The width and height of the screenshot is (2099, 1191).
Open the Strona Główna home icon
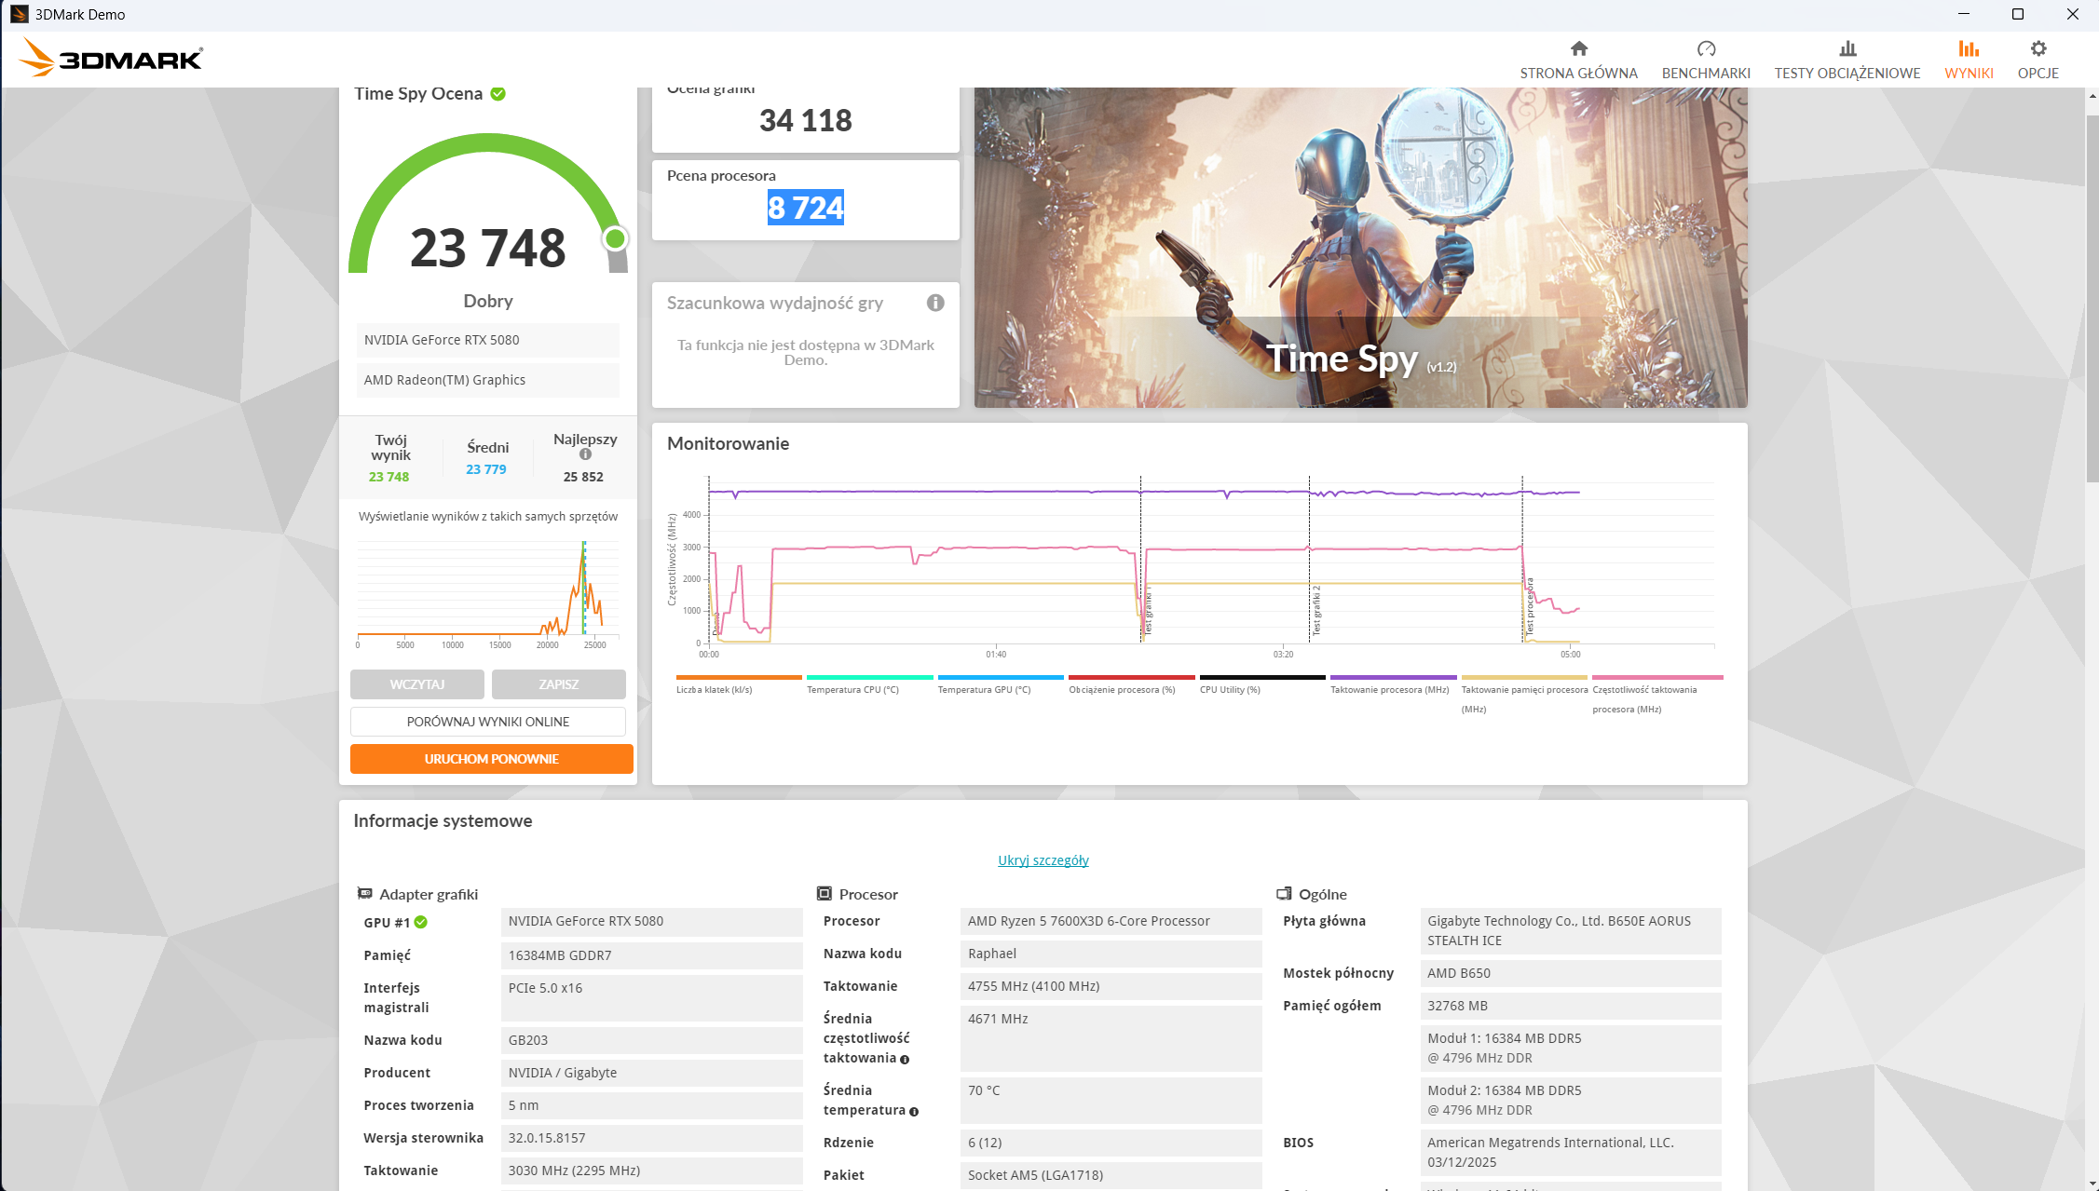pos(1578,49)
